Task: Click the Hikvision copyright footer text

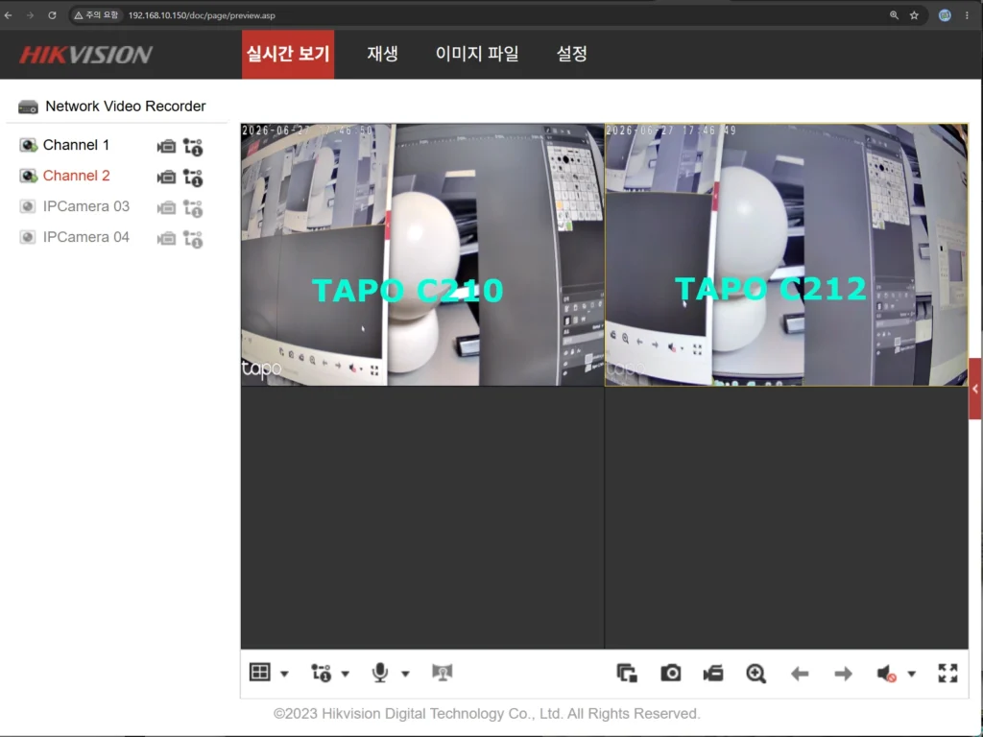Action: click(487, 714)
